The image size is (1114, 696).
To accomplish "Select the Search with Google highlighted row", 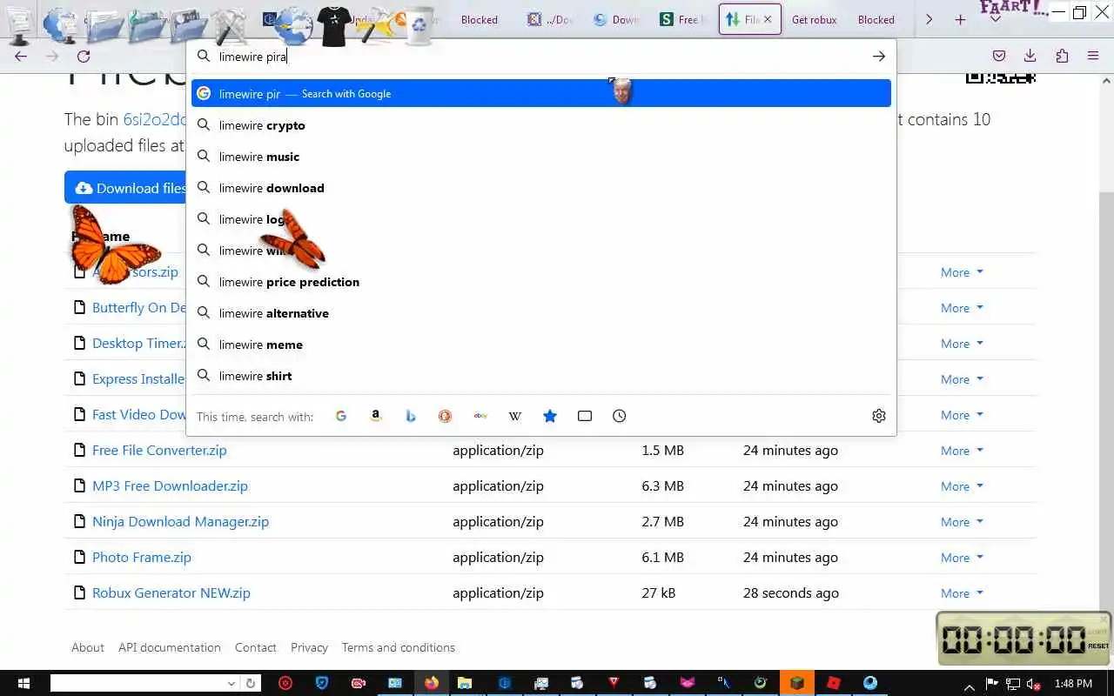I will coord(541,93).
